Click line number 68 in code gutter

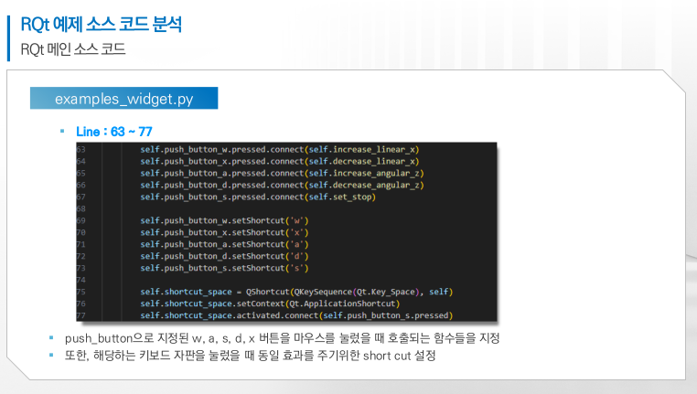pos(80,208)
